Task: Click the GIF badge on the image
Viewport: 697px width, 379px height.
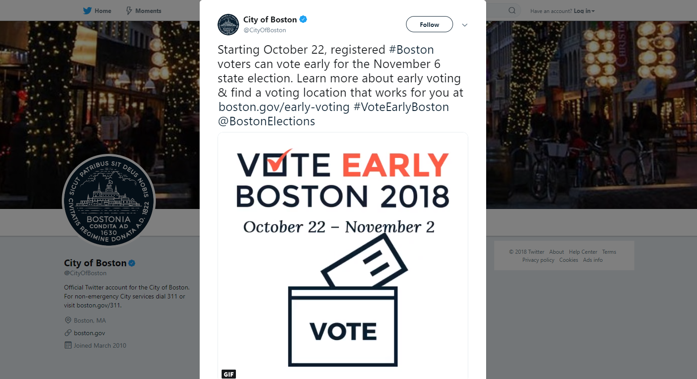Action: (229, 374)
